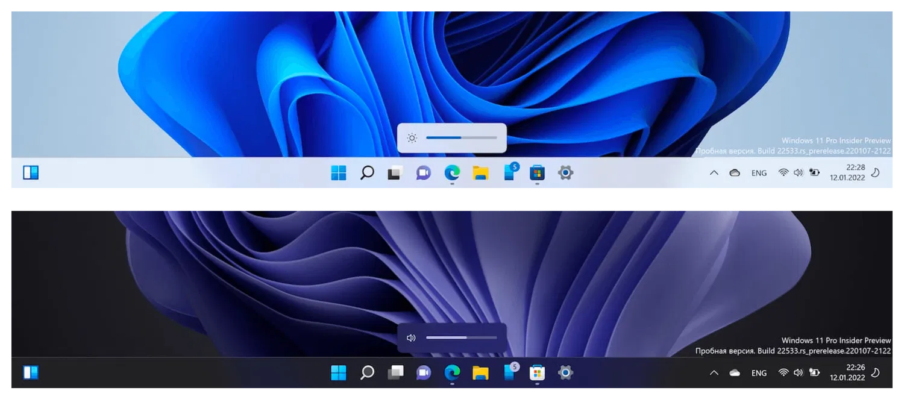Launch Teams Chat on the dark taskbar
Viewport: 904px width, 411px height.
424,373
